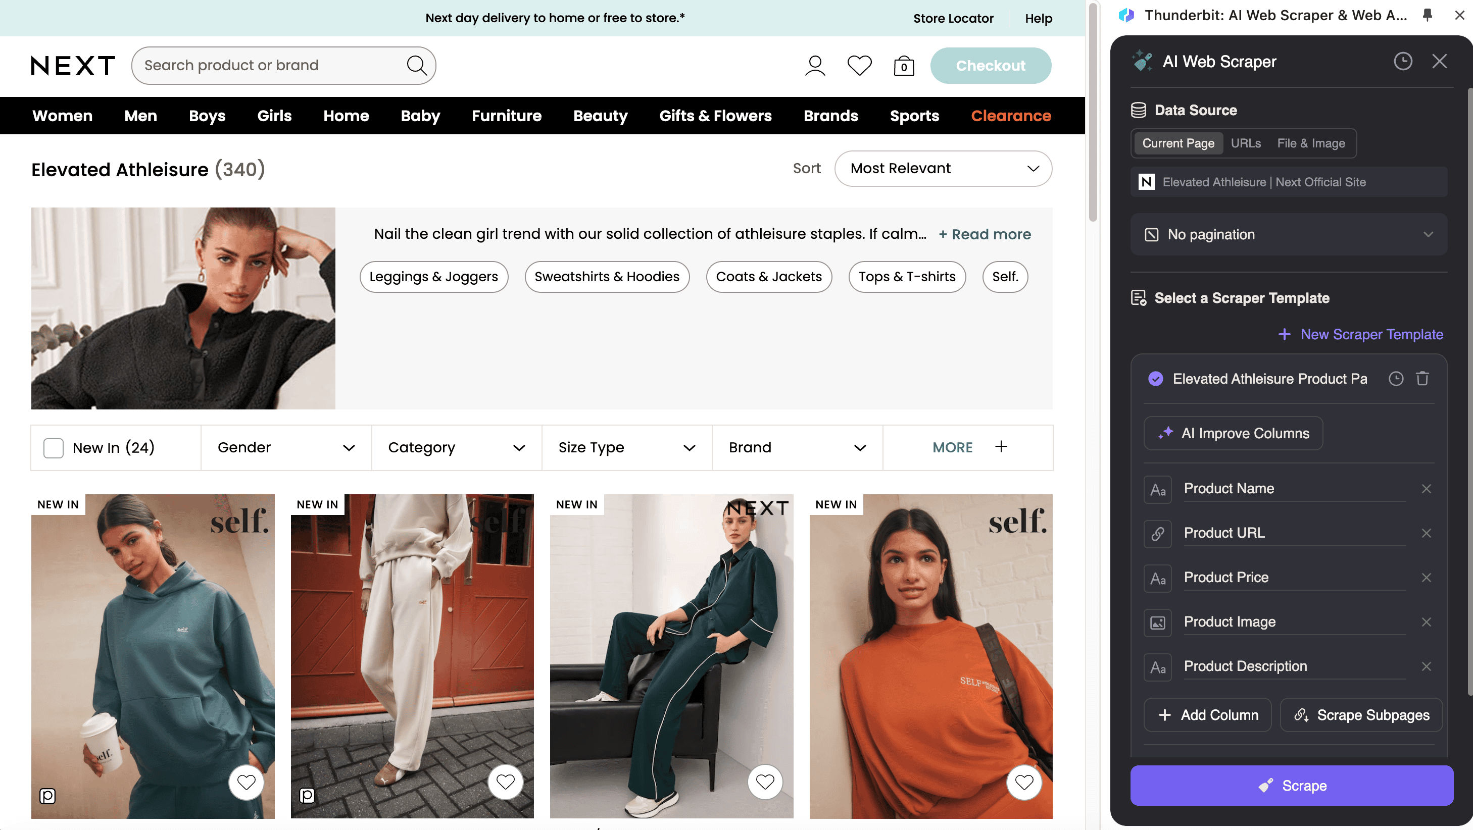Favourite the teal hoodie product
Screen dimensions: 1473x830
pos(246,782)
